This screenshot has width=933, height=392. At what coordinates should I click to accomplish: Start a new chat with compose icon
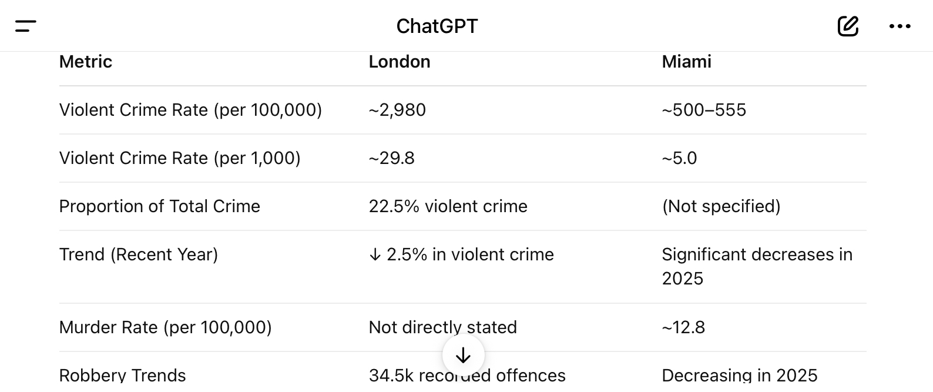[x=848, y=26]
